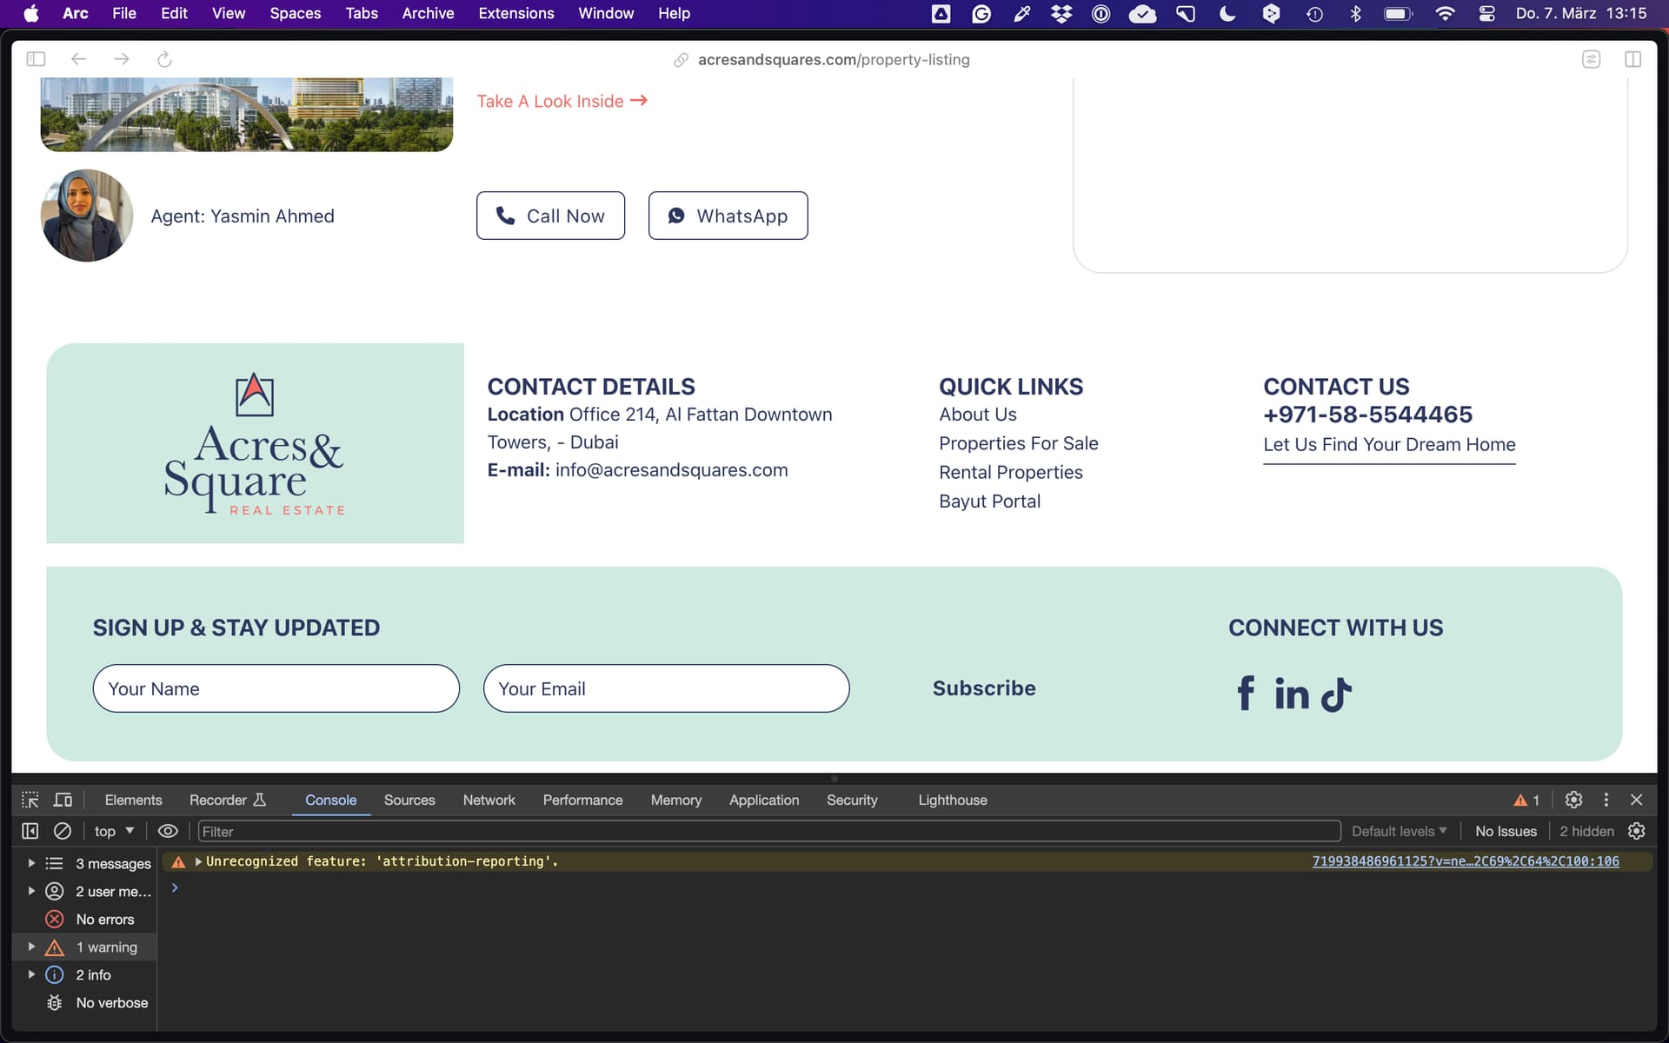Open the Wi-Fi status icon
1669x1043 pixels.
[1445, 13]
